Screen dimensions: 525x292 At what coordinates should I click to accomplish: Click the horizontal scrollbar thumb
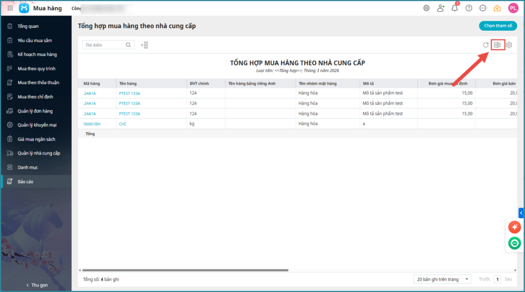click(185, 270)
